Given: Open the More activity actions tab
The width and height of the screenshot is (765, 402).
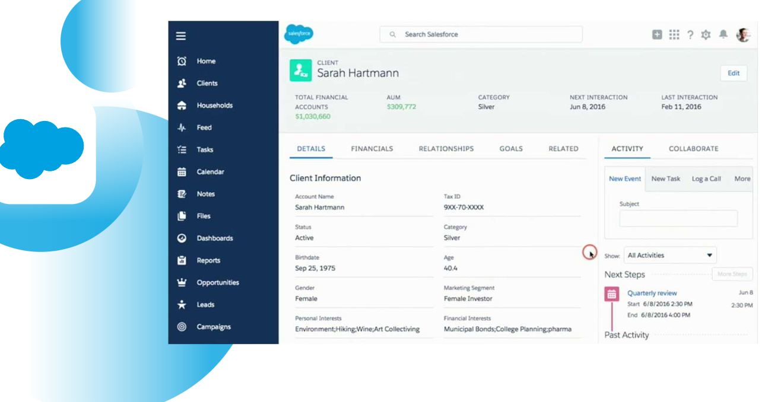Looking at the screenshot, I should 742,178.
